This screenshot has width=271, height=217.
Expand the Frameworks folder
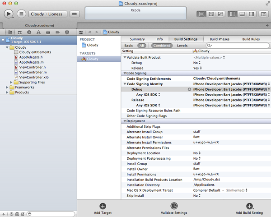[7, 87]
